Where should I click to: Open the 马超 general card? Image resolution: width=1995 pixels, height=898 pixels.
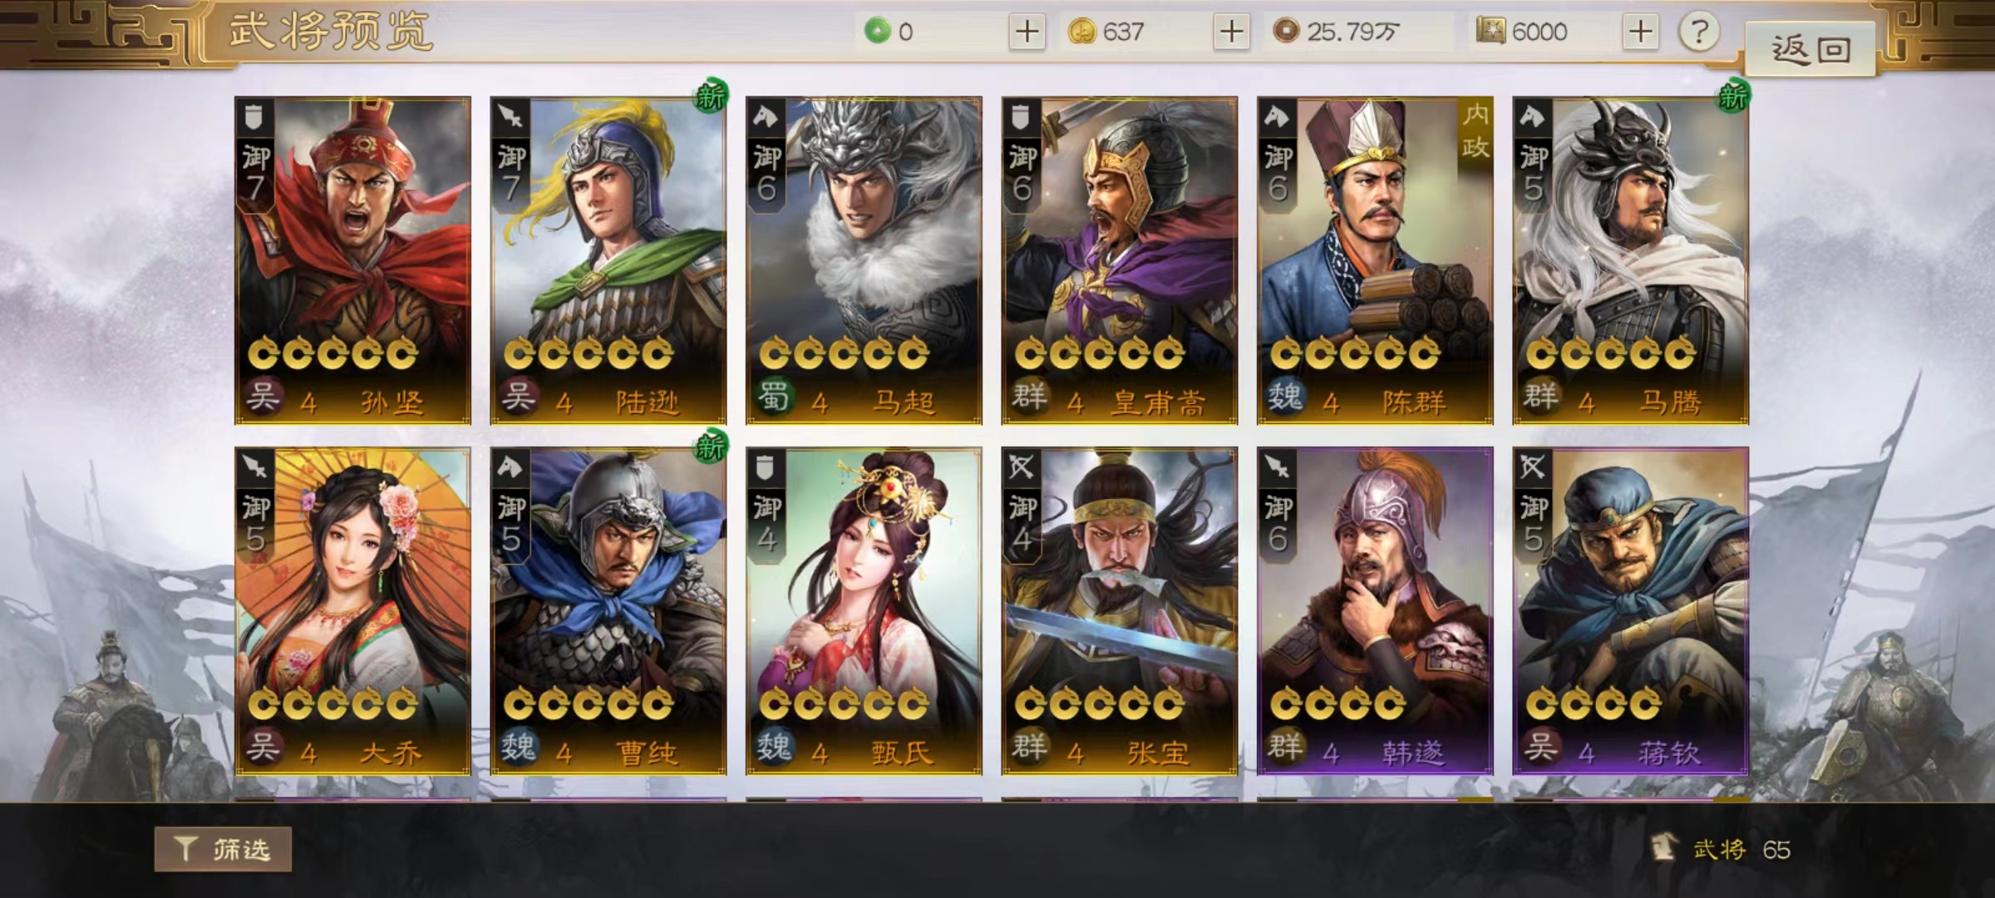(x=864, y=260)
